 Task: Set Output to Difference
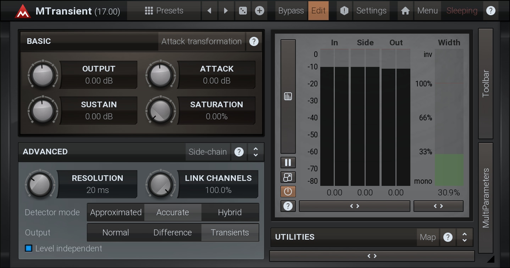tap(172, 233)
